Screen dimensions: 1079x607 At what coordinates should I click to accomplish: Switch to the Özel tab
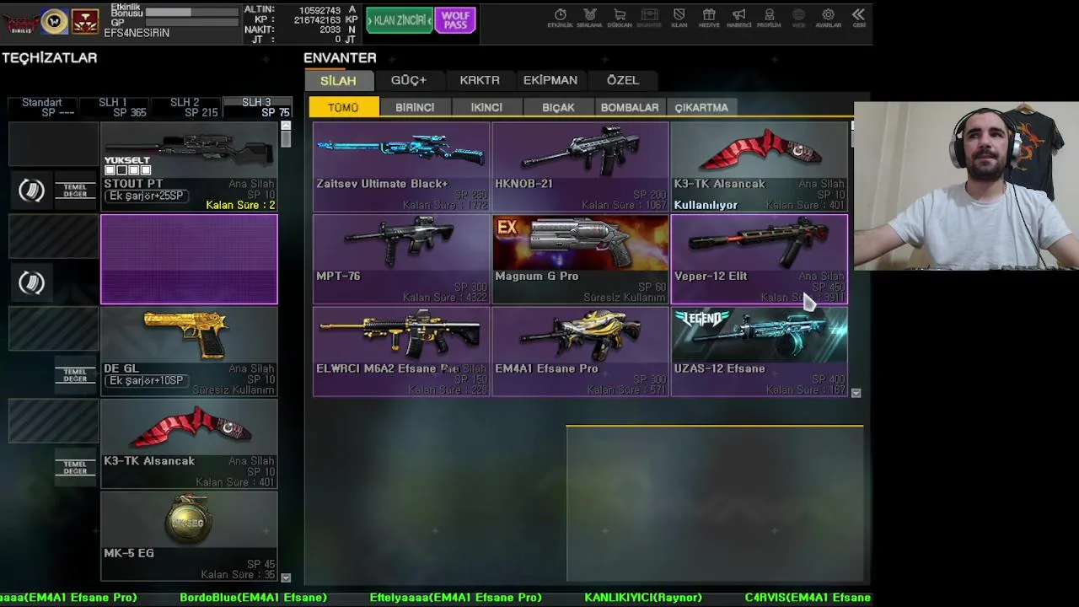point(623,81)
